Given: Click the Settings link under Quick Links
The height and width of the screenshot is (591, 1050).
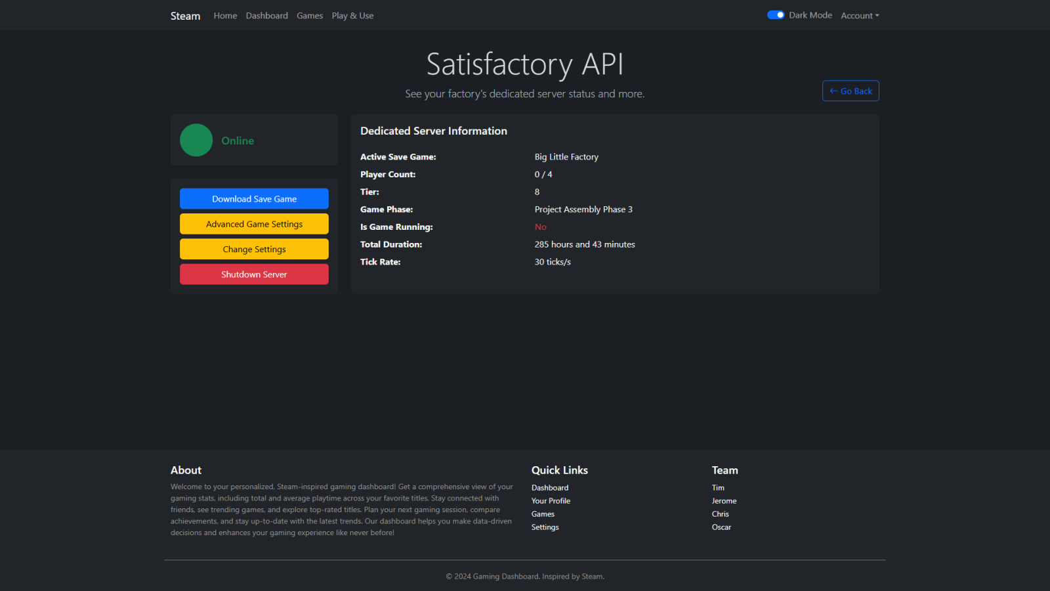Looking at the screenshot, I should 545,527.
